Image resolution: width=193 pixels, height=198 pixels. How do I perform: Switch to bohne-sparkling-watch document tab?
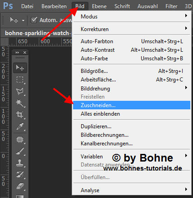37,33
